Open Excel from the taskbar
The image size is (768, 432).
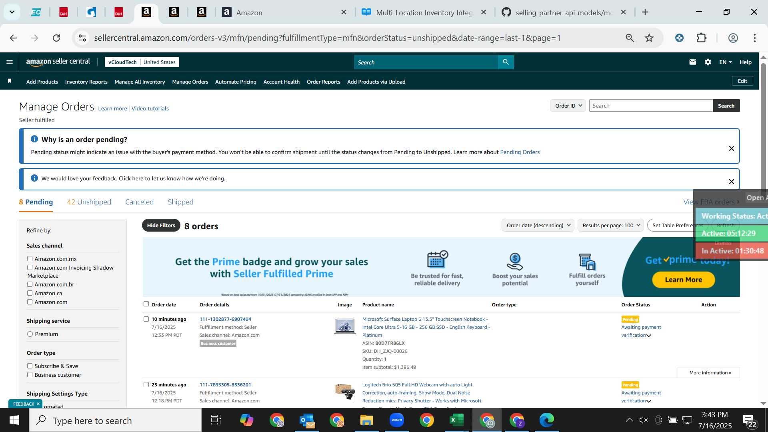click(456, 420)
